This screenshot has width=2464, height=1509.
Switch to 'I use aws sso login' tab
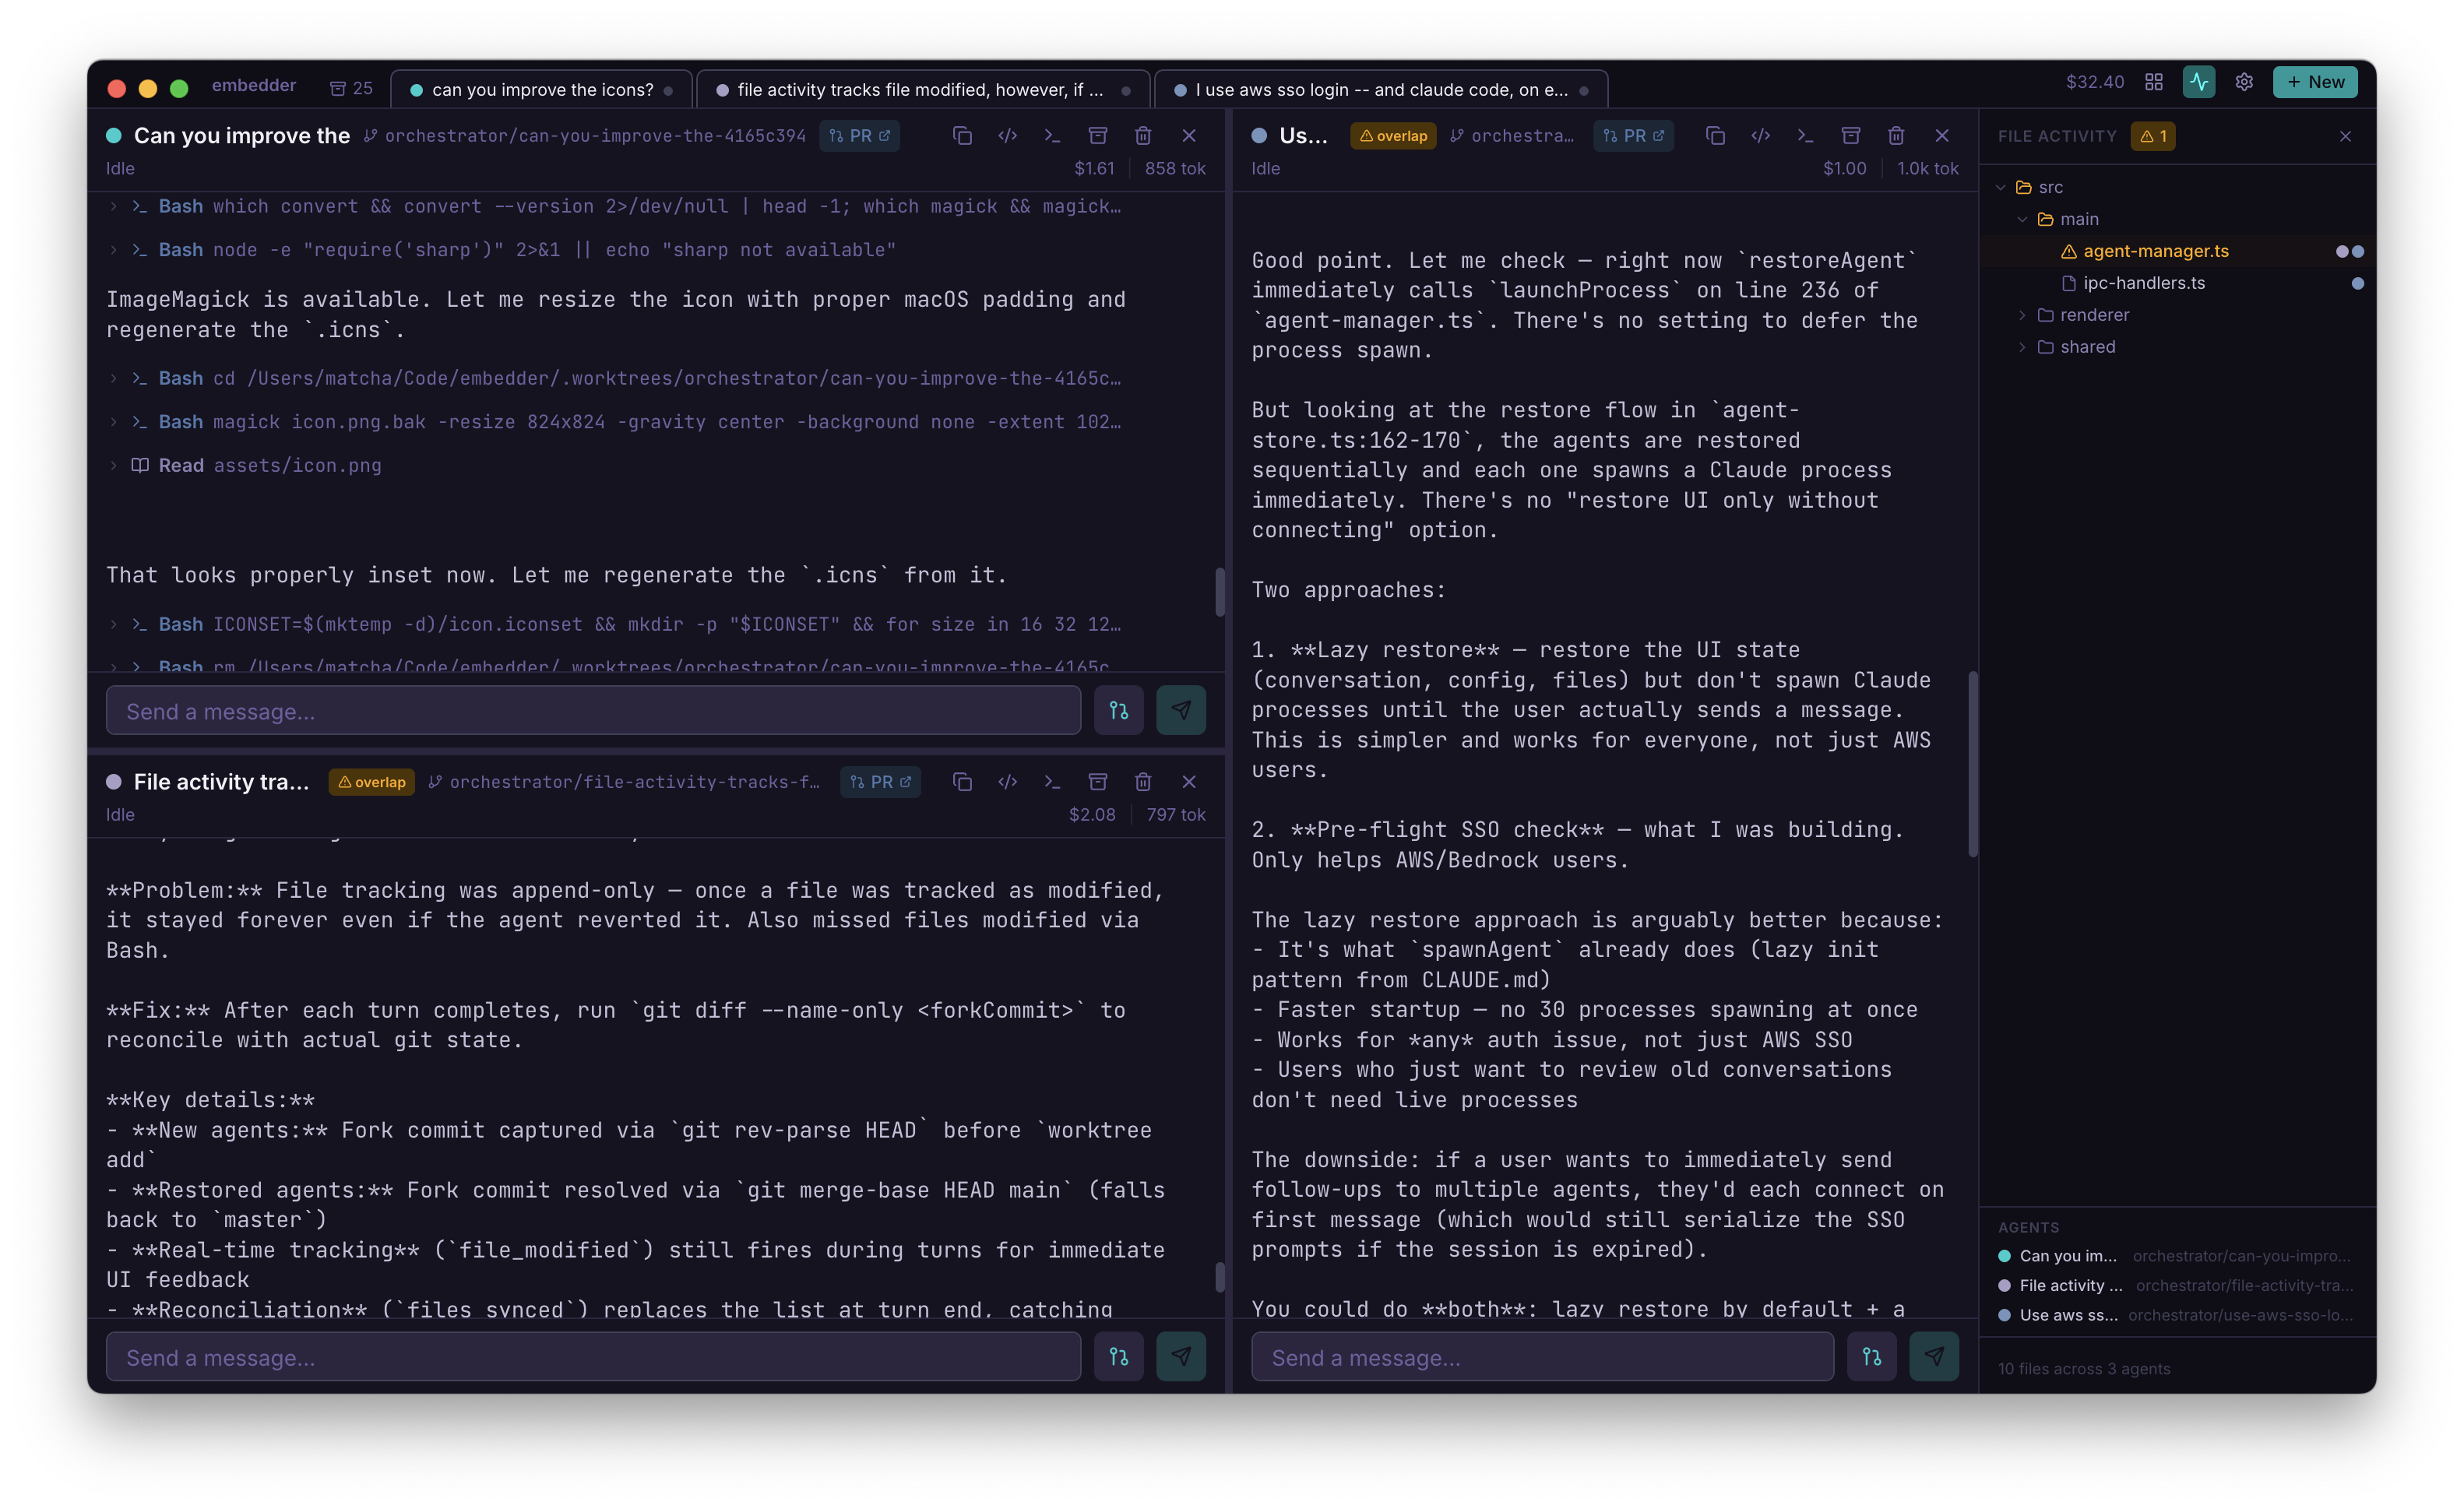coord(1379,90)
